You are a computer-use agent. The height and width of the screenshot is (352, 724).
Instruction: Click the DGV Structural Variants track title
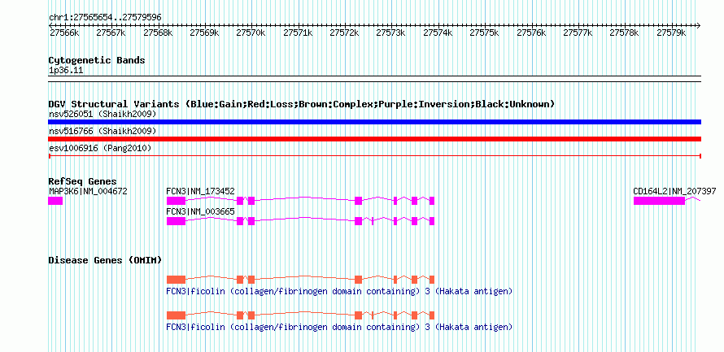point(302,104)
